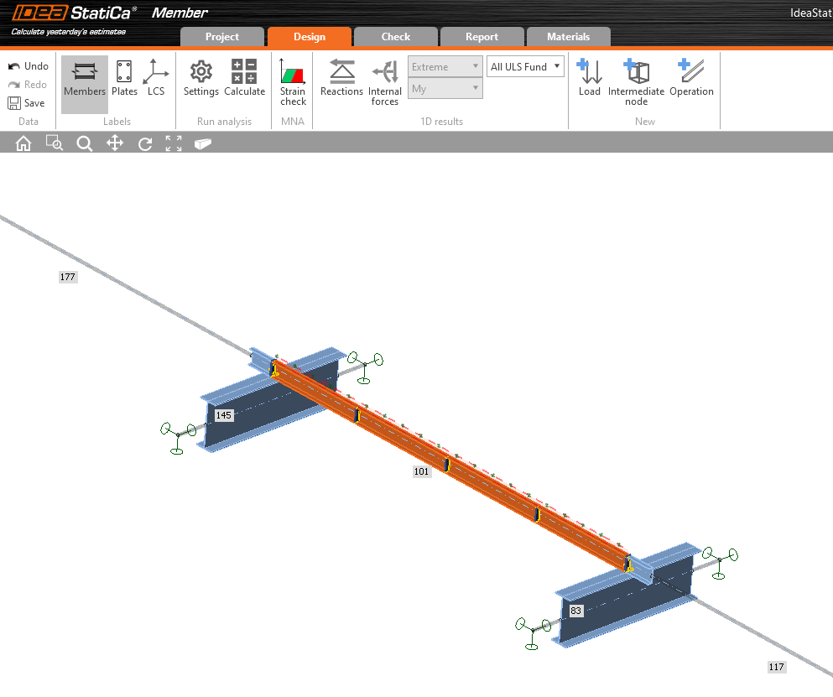Display the Internal forces diagram

click(385, 81)
